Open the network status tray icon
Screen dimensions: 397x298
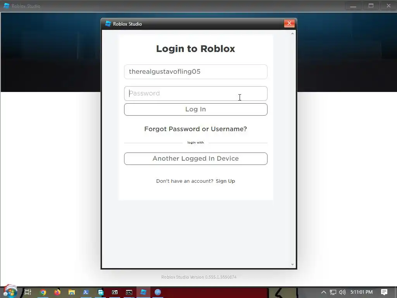(x=333, y=292)
